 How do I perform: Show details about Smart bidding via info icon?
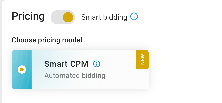coord(134,17)
